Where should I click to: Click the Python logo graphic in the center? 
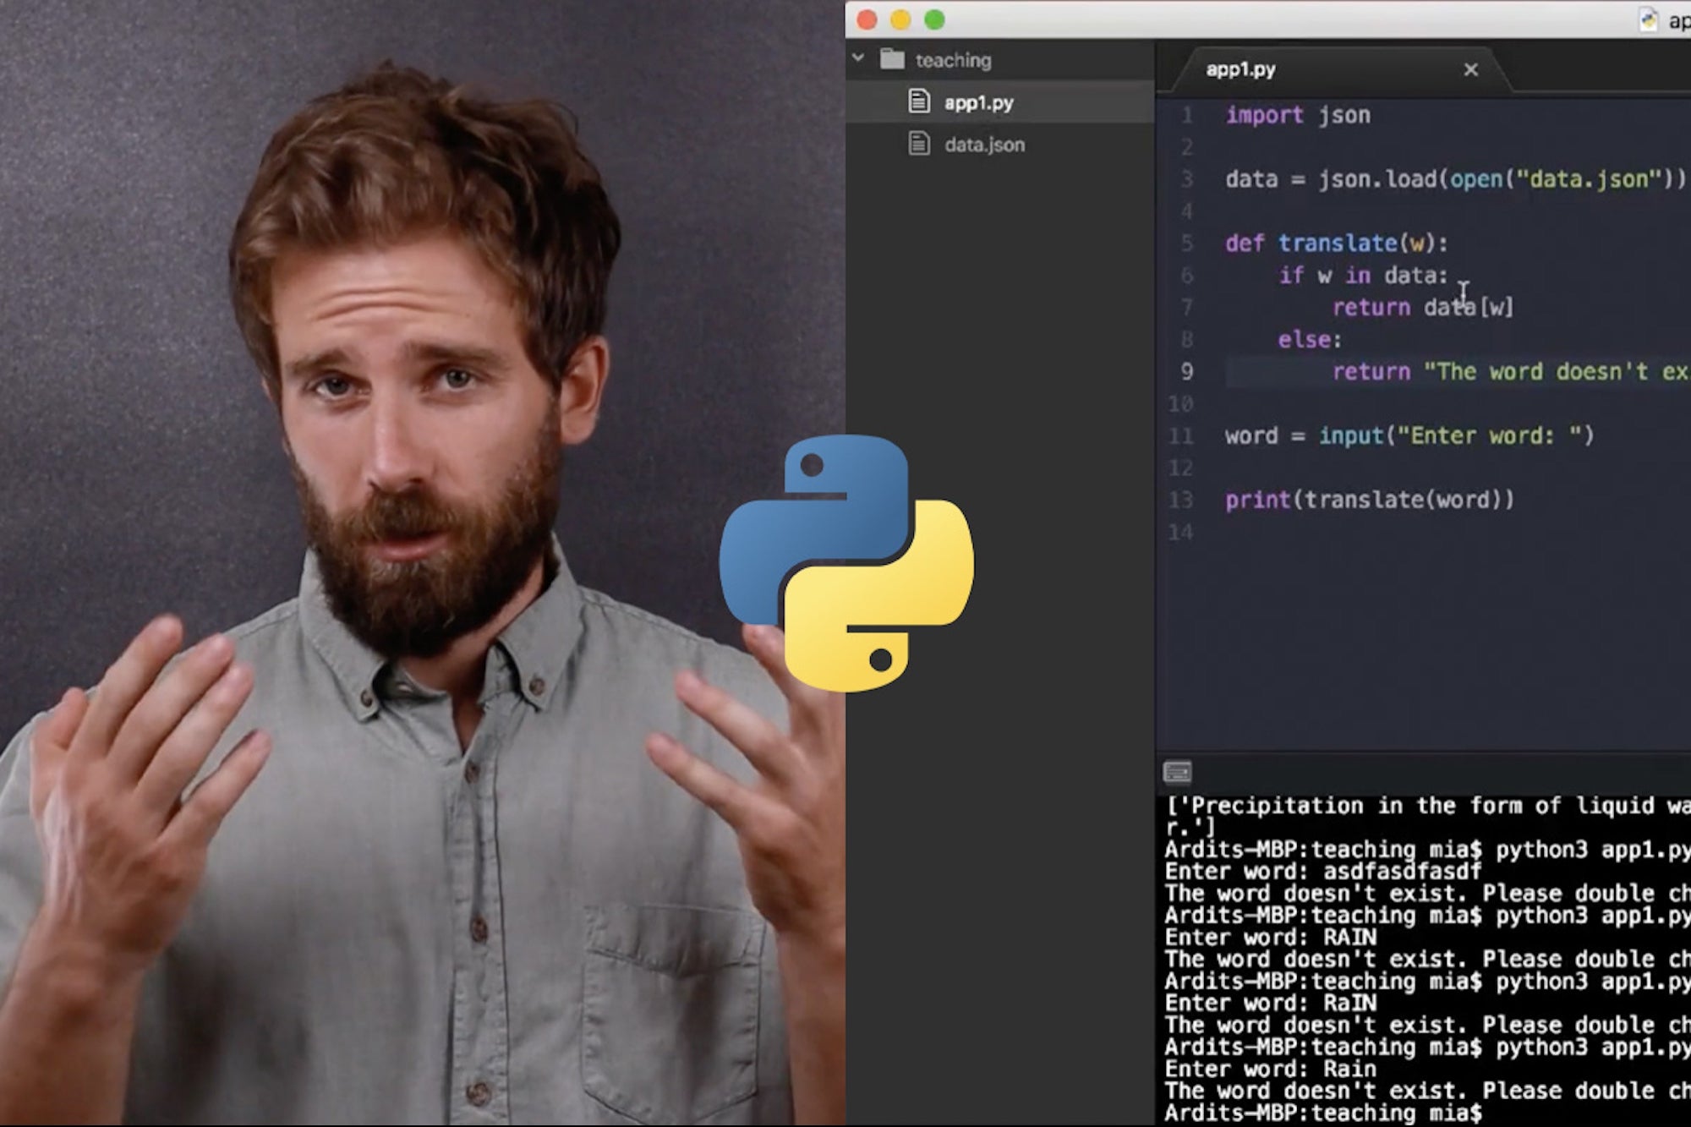[x=845, y=556]
